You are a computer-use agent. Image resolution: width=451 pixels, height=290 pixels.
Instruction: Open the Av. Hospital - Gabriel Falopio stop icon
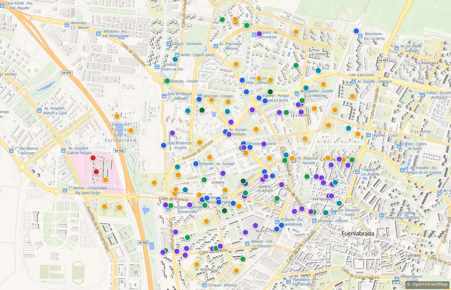click(x=63, y=150)
